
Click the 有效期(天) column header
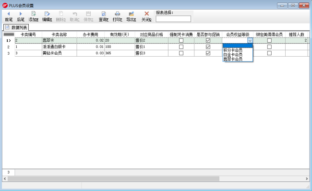(120, 35)
